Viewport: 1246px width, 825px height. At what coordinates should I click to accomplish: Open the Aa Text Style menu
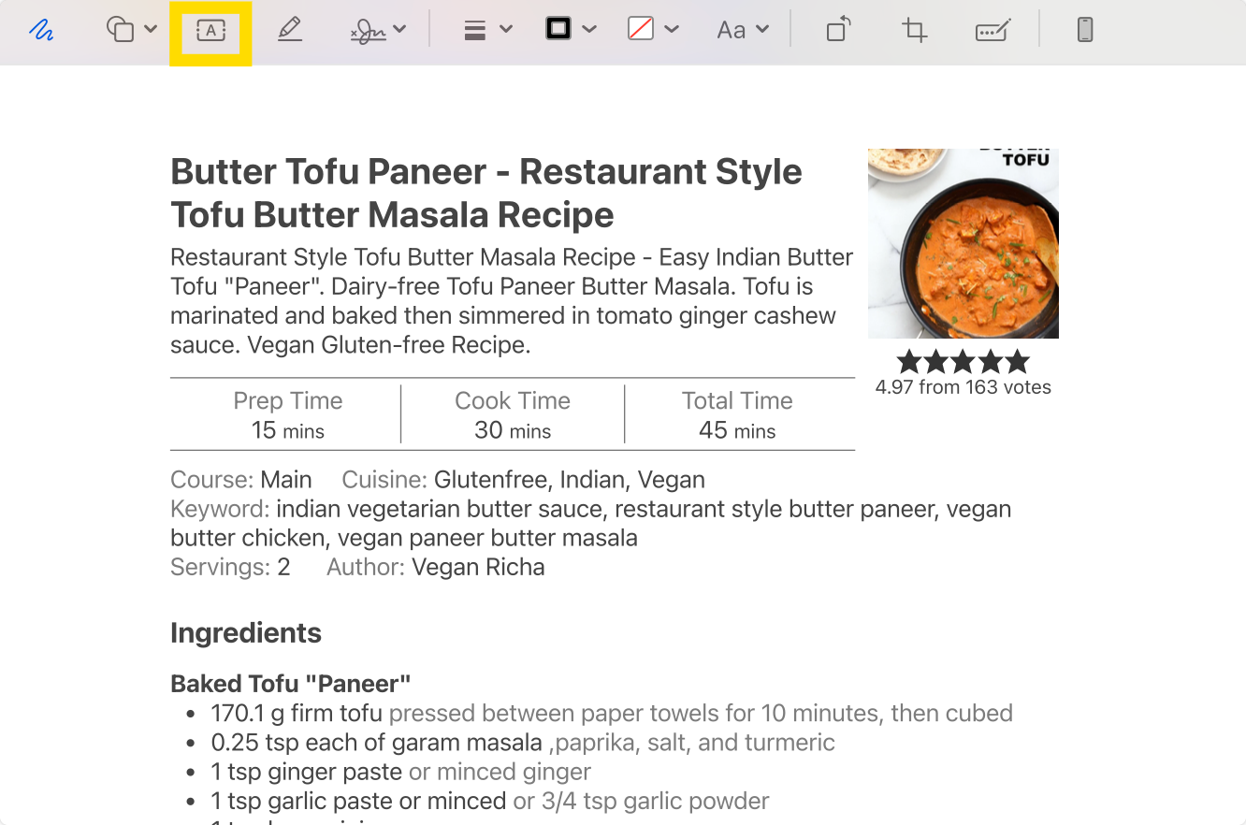(x=743, y=30)
